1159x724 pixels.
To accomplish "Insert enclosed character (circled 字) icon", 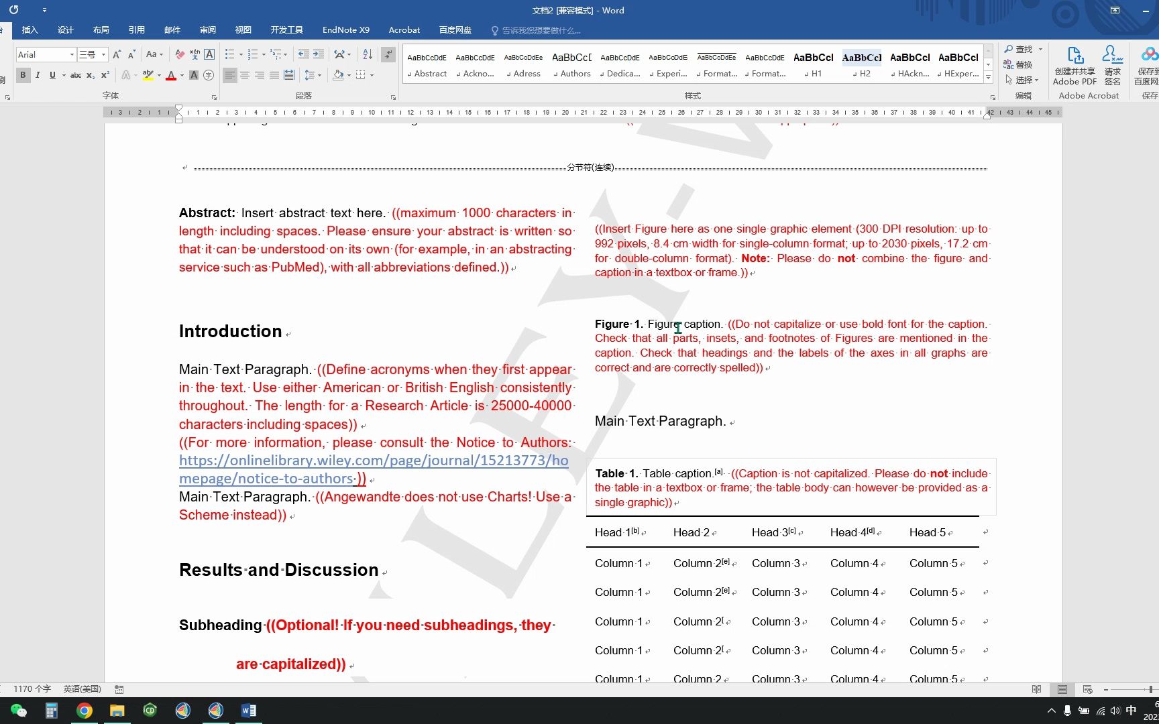I will coord(209,75).
